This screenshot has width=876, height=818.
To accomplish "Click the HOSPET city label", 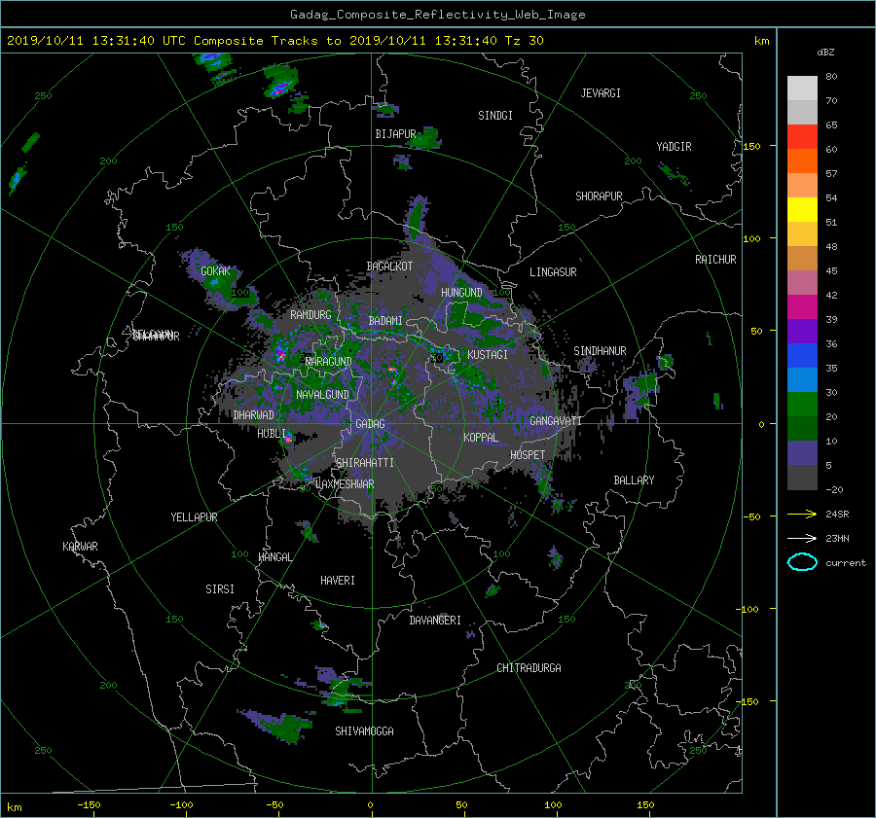I will click(528, 455).
